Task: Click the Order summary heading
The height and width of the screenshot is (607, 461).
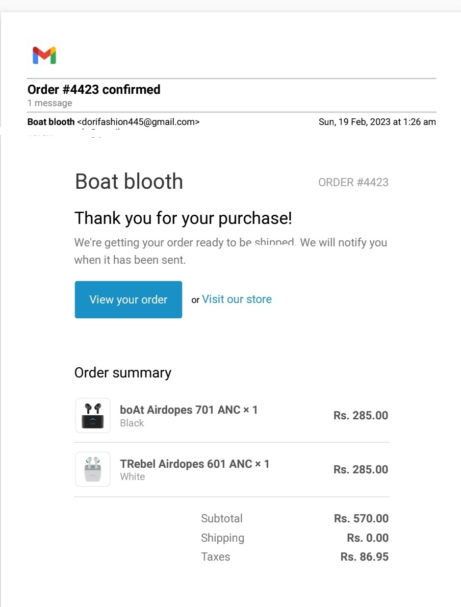Action: pyautogui.click(x=123, y=373)
